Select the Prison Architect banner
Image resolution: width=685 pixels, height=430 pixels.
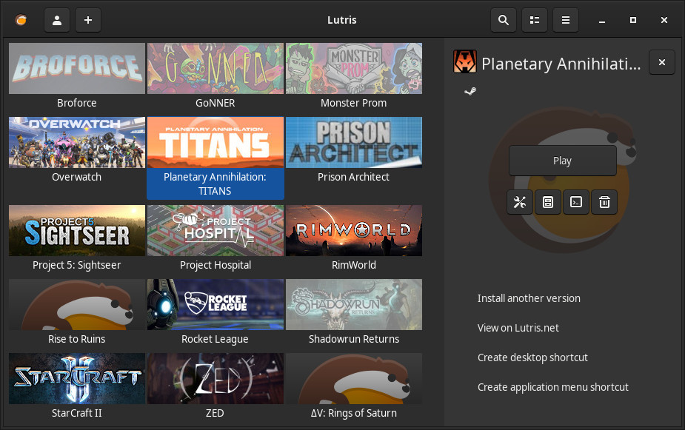pyautogui.click(x=354, y=142)
